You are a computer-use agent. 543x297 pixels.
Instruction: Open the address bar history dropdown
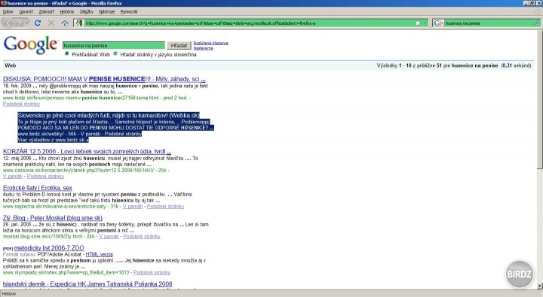point(425,23)
